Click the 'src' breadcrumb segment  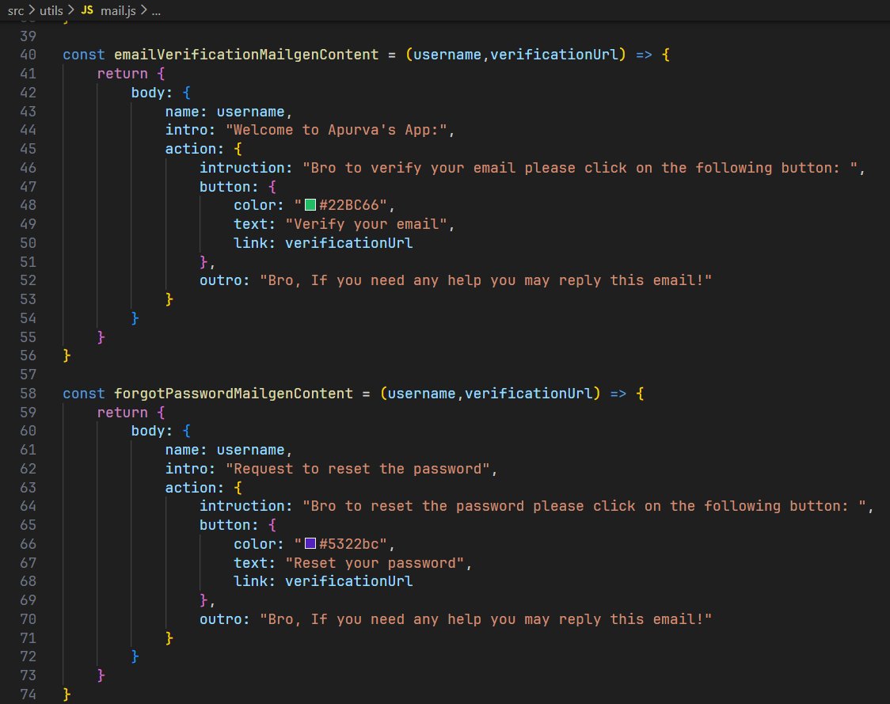tap(16, 10)
